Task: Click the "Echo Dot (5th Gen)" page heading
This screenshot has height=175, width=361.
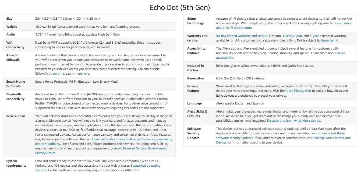Action: 180,8
